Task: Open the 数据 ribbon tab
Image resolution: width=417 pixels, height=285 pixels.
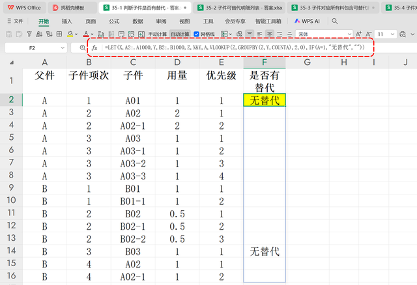Action: pyautogui.click(x=137, y=21)
